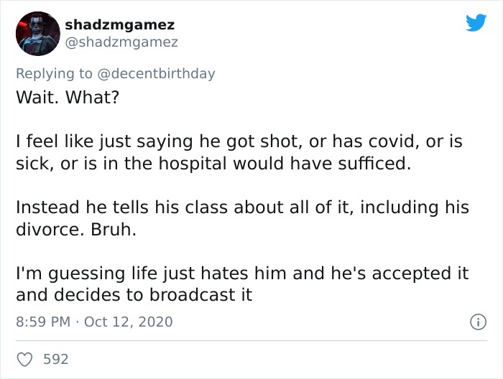Click the paragraph starting 'Instead he tells'

242,218
